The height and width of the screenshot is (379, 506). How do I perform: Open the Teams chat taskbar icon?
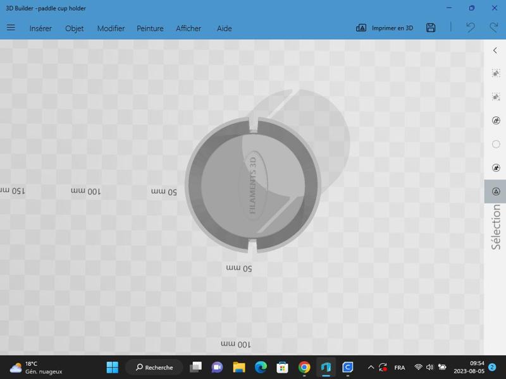217,368
